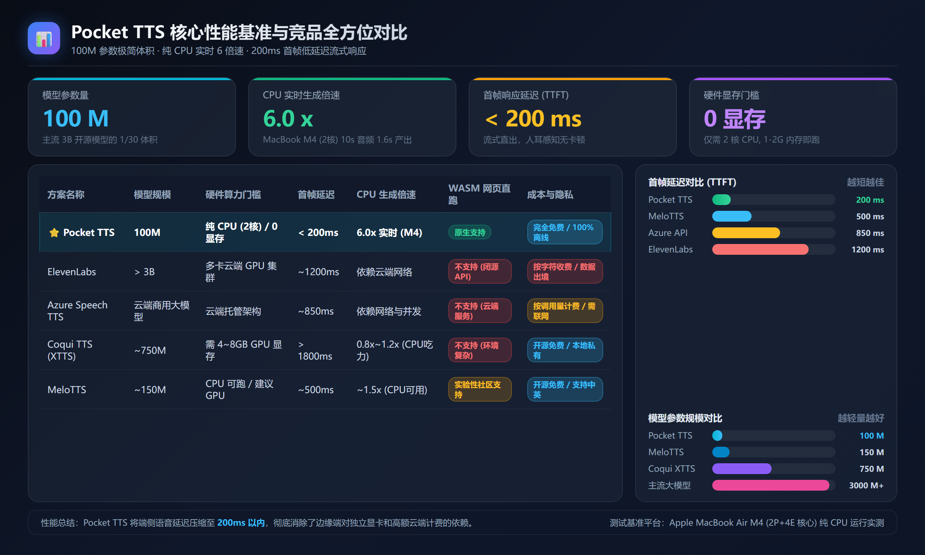Viewport: 925px width, 555px height.
Task: Click the Pocket TTS row name
Action: tap(89, 232)
